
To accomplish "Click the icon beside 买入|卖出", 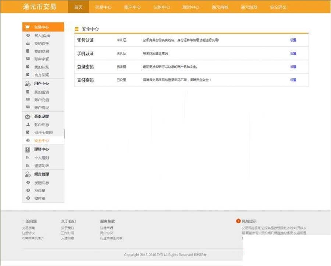I will tap(28, 36).
